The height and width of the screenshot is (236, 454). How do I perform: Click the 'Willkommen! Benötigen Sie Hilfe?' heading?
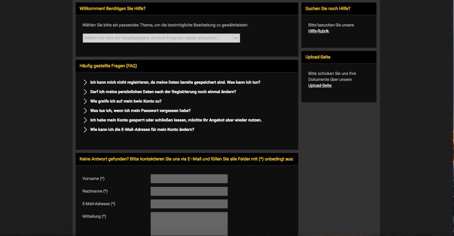(113, 9)
